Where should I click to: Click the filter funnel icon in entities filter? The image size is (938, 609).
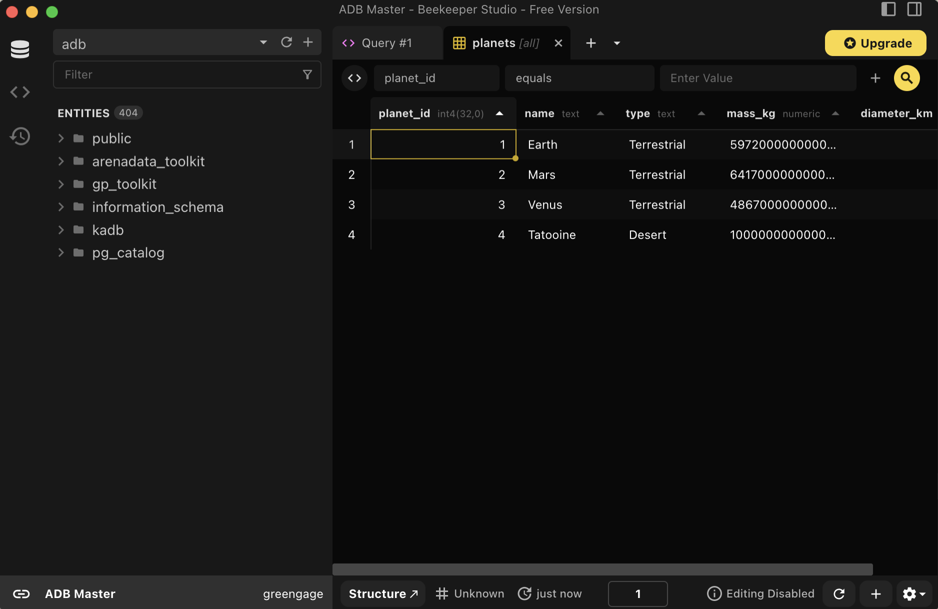(x=307, y=74)
